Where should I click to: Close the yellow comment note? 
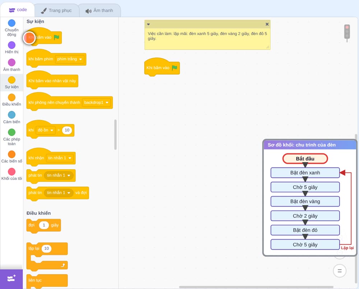point(267,24)
